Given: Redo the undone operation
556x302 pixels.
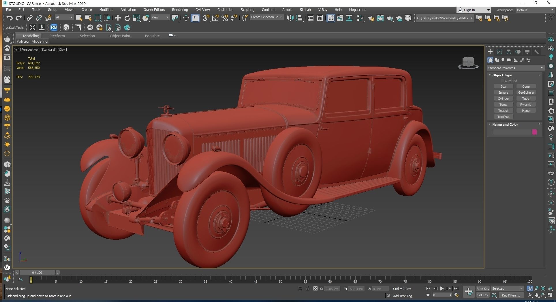Looking at the screenshot, I should 18,18.
